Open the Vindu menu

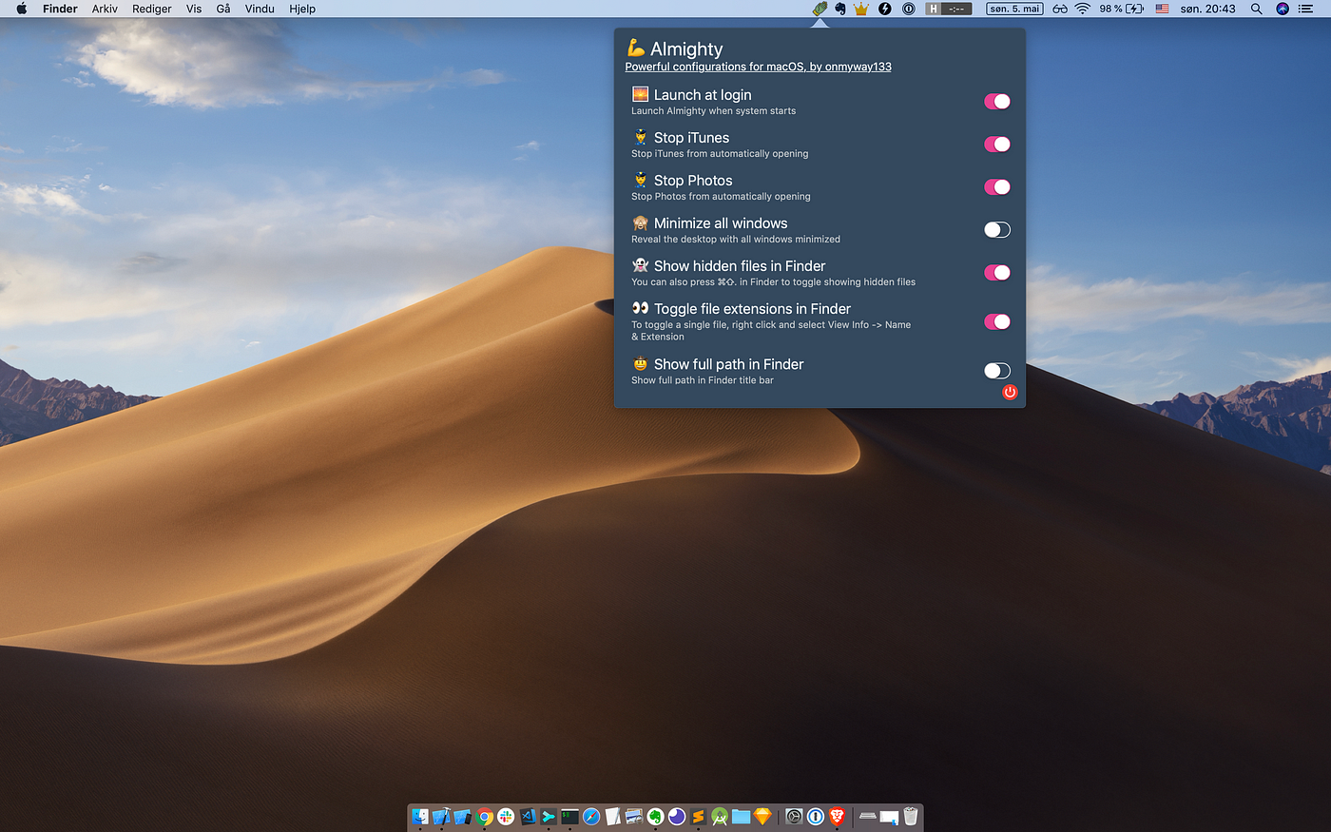point(260,9)
